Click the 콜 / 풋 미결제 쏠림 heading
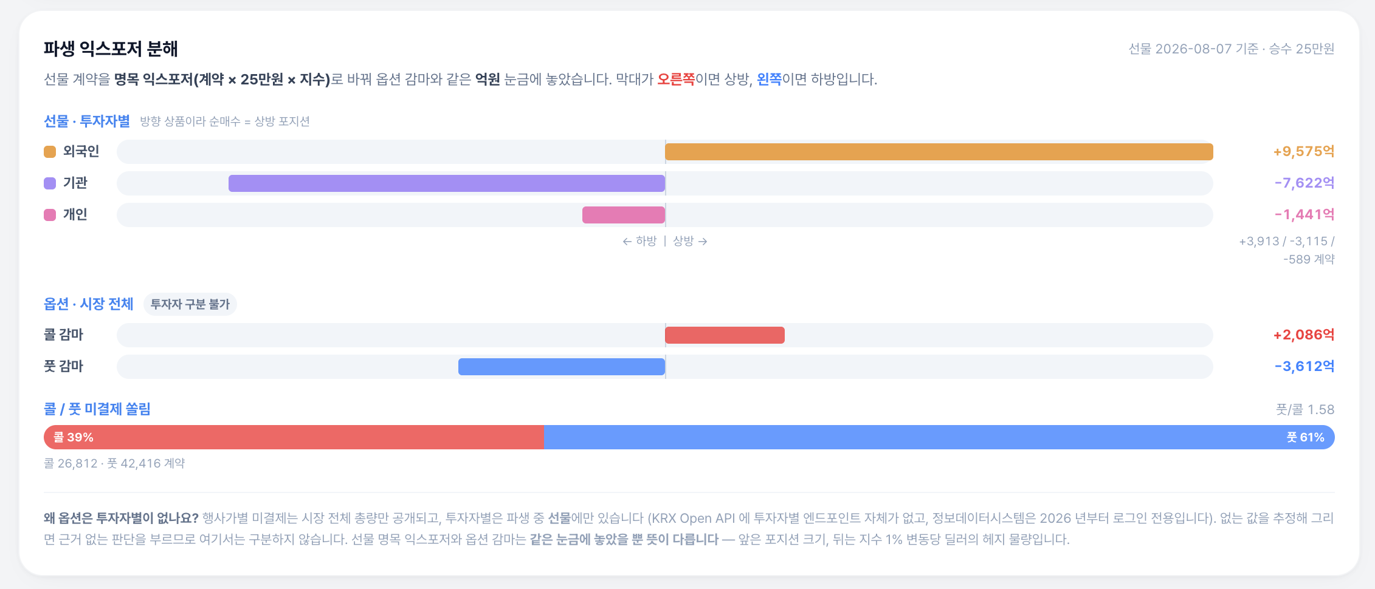 [x=97, y=409]
